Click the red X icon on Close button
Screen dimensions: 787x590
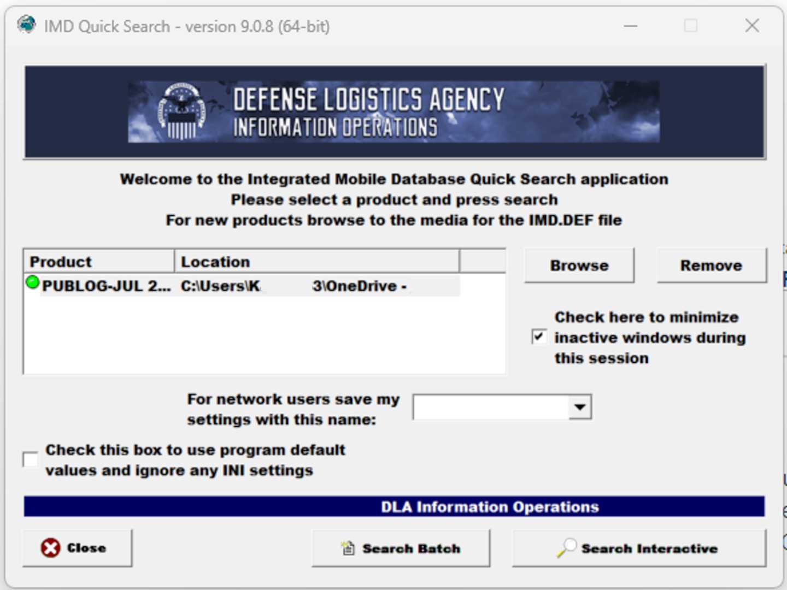[50, 547]
